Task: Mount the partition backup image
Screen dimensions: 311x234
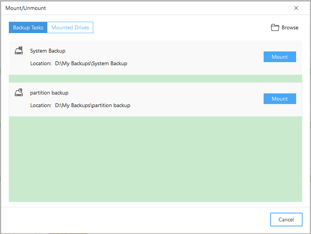Action: (x=280, y=99)
